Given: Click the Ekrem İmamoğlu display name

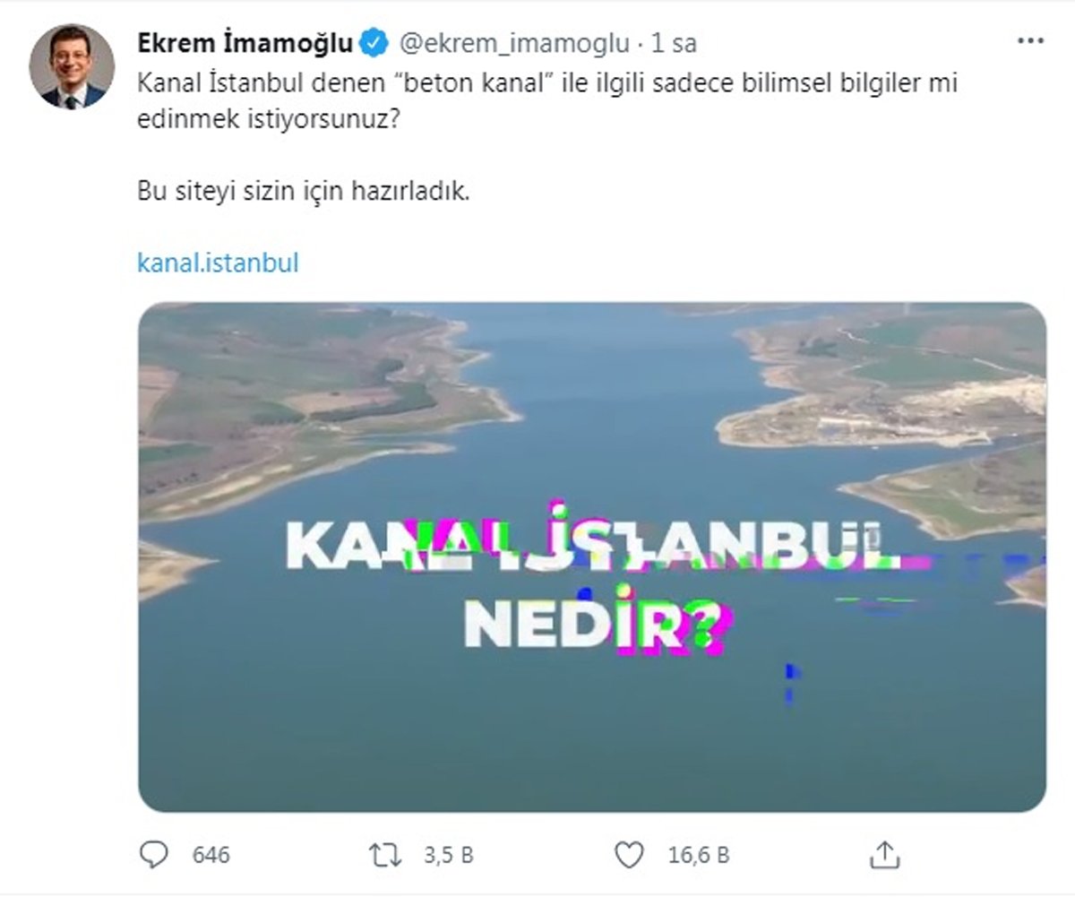Looking at the screenshot, I should tap(245, 42).
